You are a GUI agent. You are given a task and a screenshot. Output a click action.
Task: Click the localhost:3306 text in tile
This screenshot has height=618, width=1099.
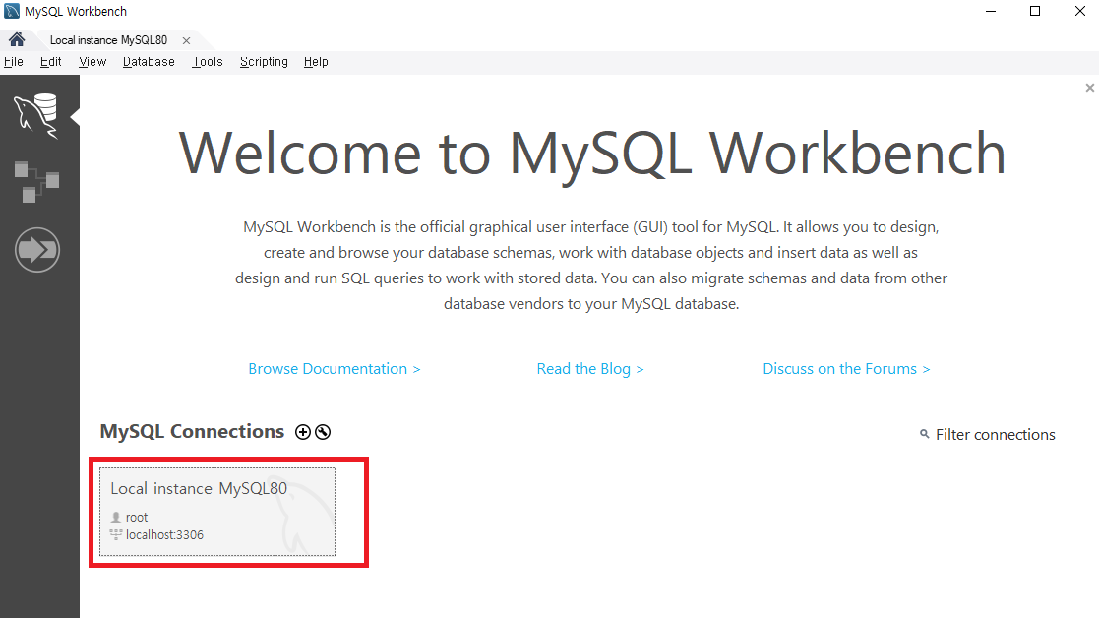pyautogui.click(x=164, y=534)
